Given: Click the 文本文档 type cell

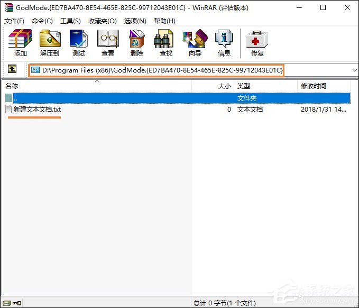Looking at the screenshot, I should tap(250, 110).
